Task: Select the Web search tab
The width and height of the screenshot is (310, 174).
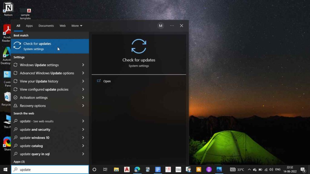Action: click(x=62, y=26)
